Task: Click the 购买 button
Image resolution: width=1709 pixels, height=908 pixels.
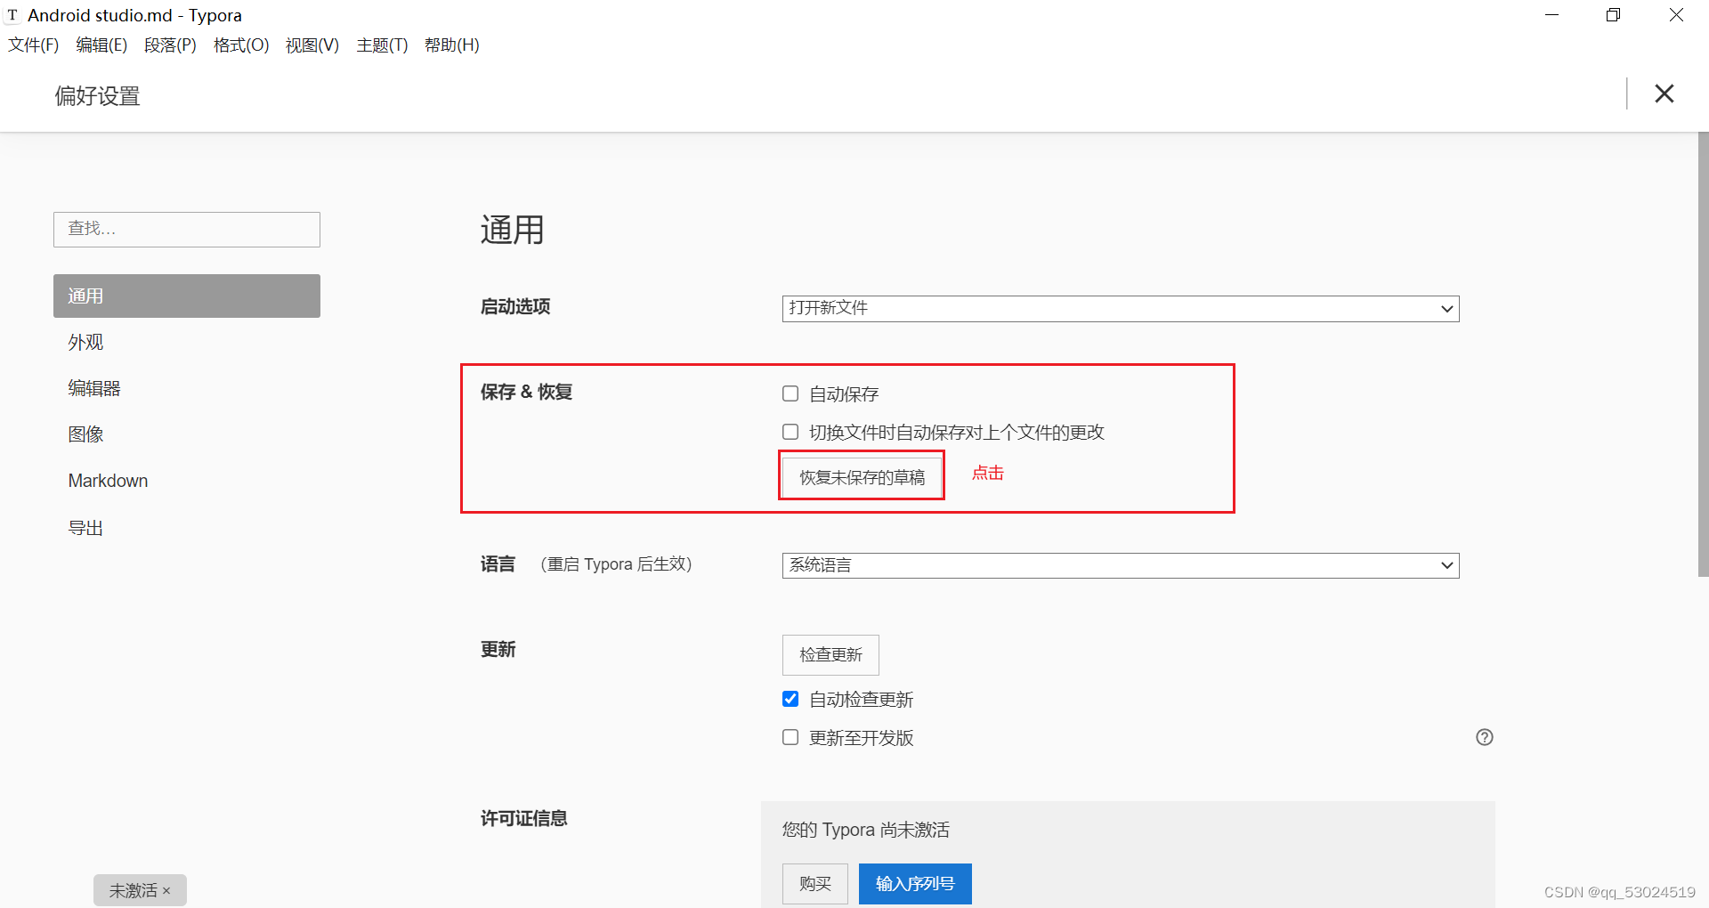Action: click(815, 884)
